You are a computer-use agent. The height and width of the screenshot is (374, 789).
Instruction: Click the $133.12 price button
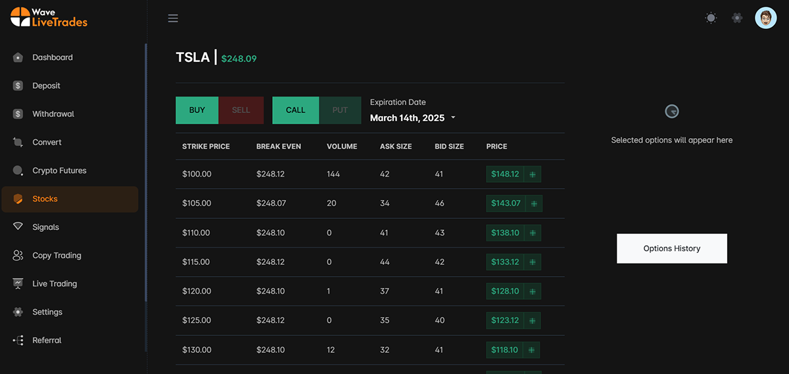pyautogui.click(x=505, y=262)
